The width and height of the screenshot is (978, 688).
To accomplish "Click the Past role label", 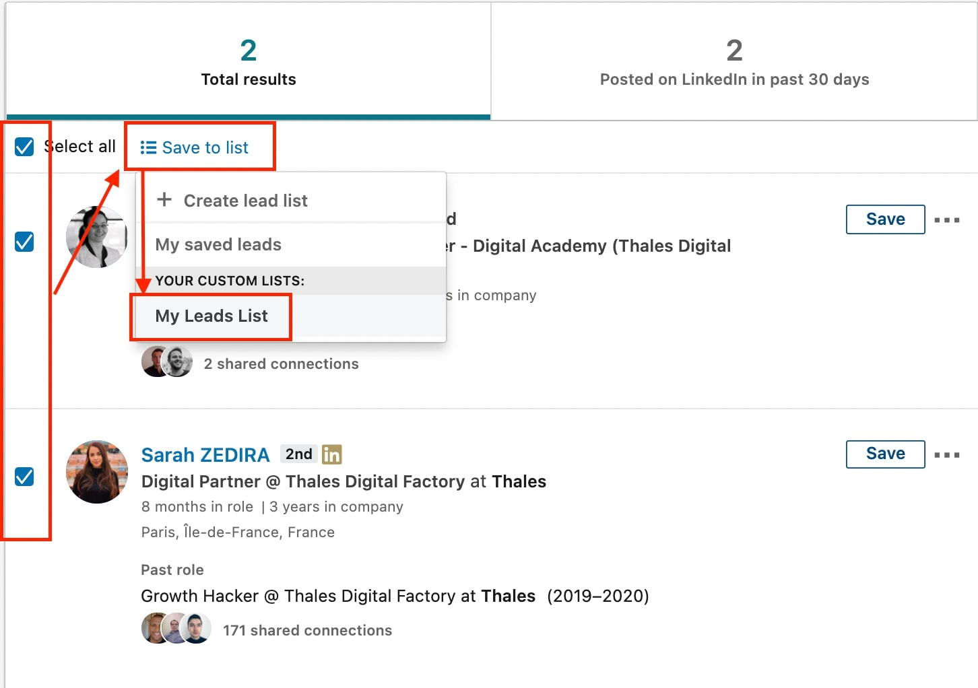I will tap(172, 570).
